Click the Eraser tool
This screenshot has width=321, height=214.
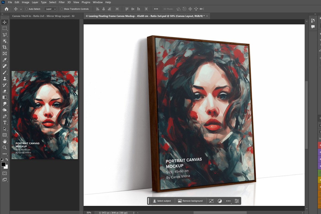tap(5, 91)
